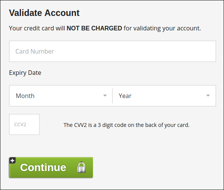Click the padlock icon on Continue button
The height and width of the screenshot is (190, 224).
[81, 167]
